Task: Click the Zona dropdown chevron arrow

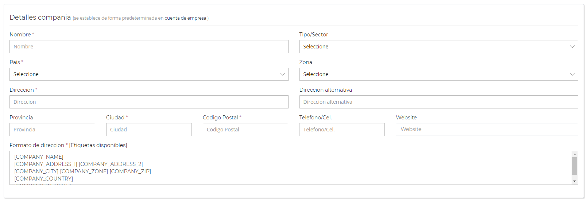Action: [572, 74]
